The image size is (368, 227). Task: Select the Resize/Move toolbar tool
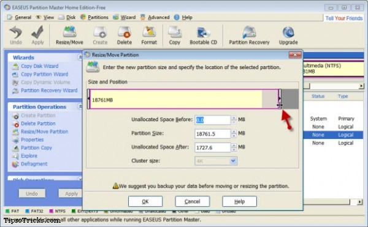point(69,35)
